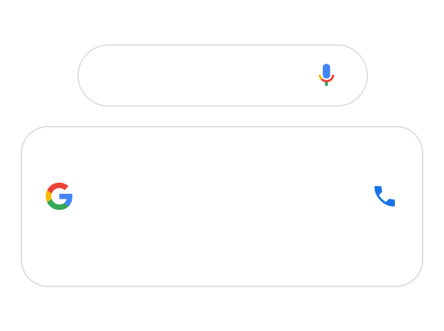The width and height of the screenshot is (444, 331).
Task: Select the multicolor G logo in the card
Action: click(59, 196)
